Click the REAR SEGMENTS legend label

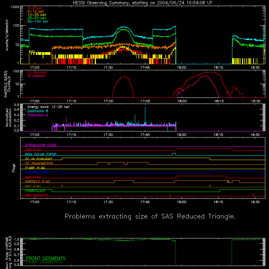(x=44, y=262)
